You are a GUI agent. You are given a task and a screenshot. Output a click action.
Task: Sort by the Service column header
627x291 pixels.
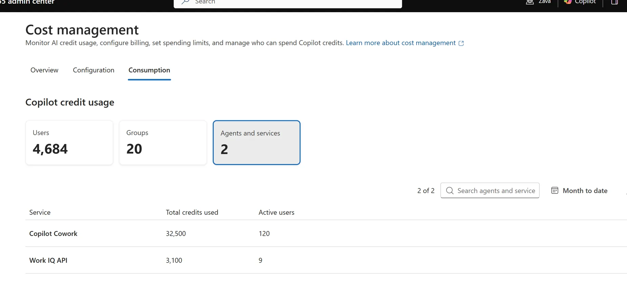40,212
